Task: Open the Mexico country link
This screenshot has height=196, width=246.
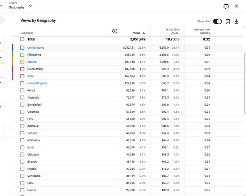Action: (32, 62)
